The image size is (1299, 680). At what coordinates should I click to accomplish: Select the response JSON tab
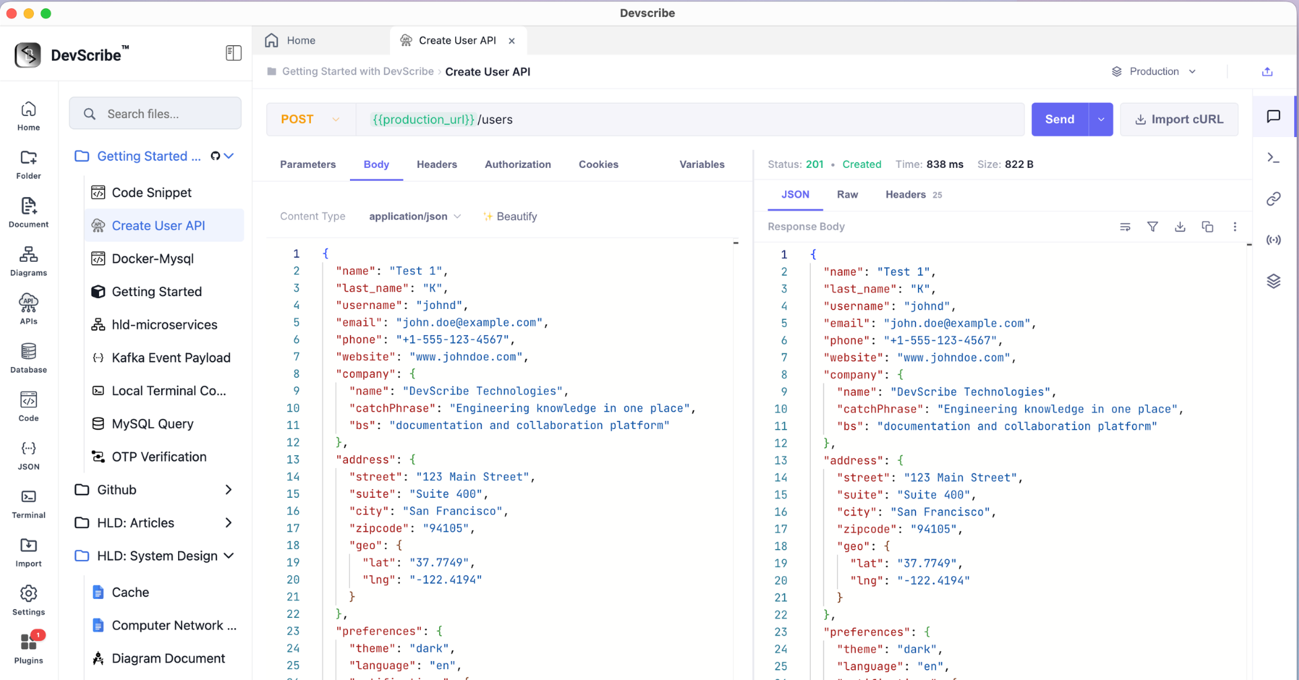795,194
